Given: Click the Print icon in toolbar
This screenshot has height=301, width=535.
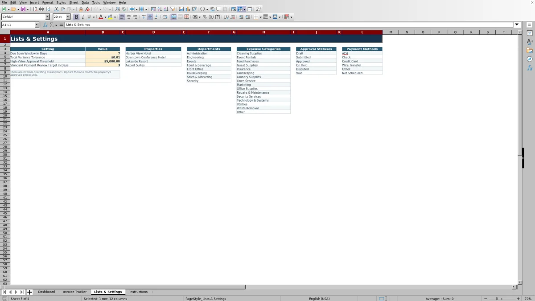Looking at the screenshot, I should pos(41,9).
